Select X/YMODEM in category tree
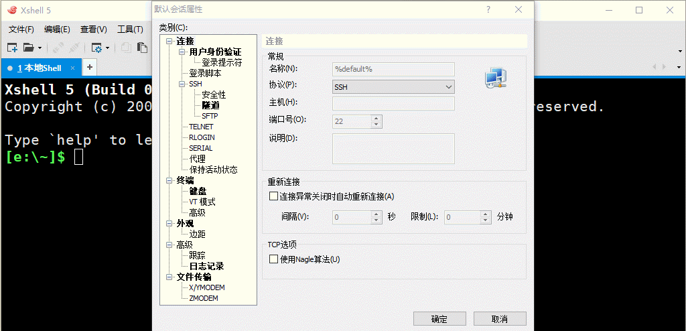 coord(207,287)
